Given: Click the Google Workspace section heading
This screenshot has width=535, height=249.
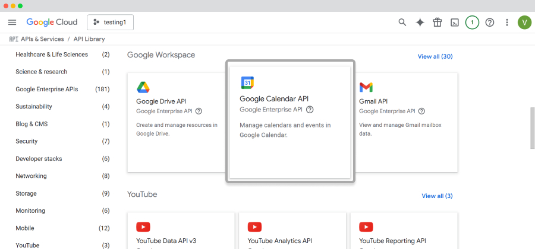Looking at the screenshot, I should [161, 55].
